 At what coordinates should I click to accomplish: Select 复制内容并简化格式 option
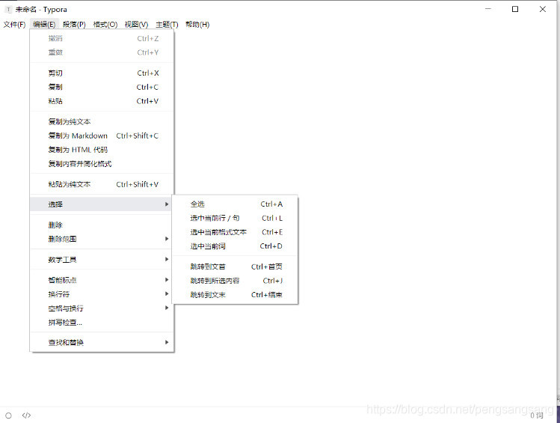pyautogui.click(x=102, y=164)
